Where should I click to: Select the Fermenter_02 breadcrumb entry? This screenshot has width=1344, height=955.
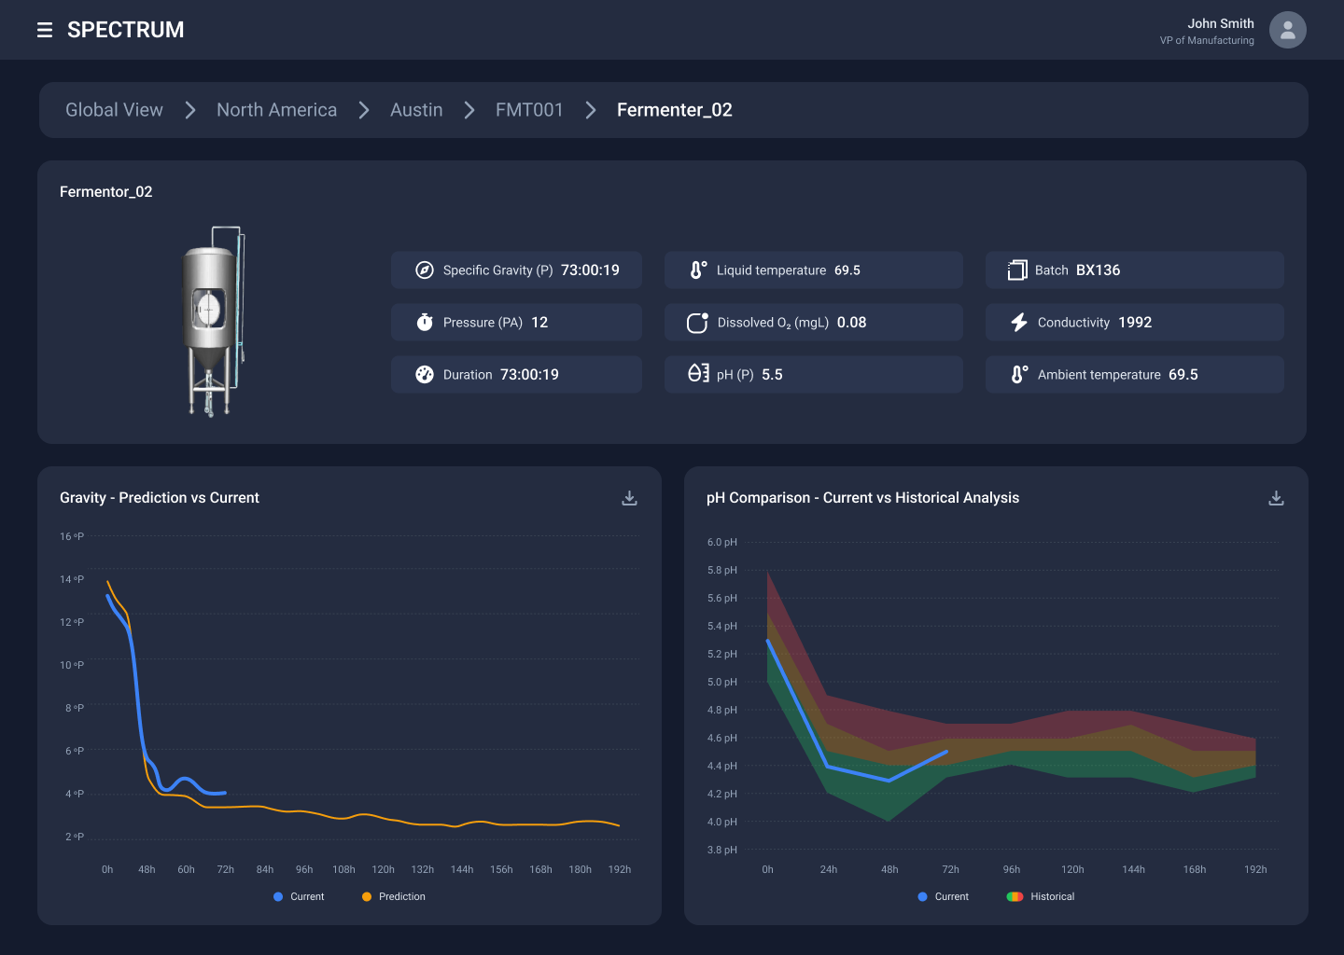tap(674, 110)
